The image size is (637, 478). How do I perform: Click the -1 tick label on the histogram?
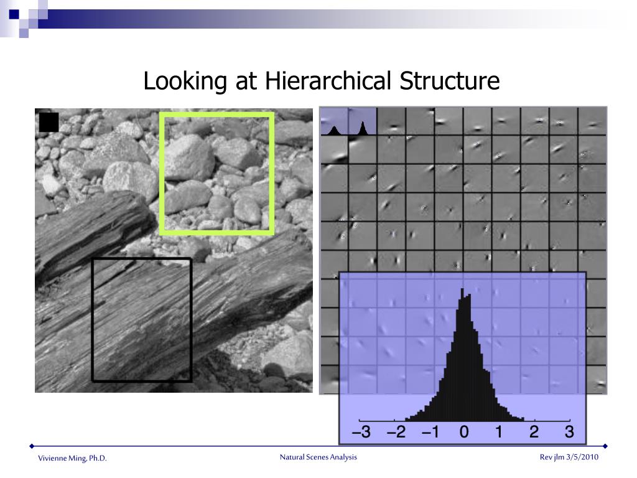point(430,432)
